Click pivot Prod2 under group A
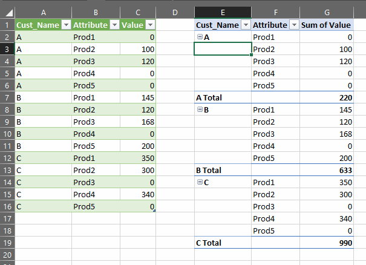The width and height of the screenshot is (366, 265). [x=276, y=49]
